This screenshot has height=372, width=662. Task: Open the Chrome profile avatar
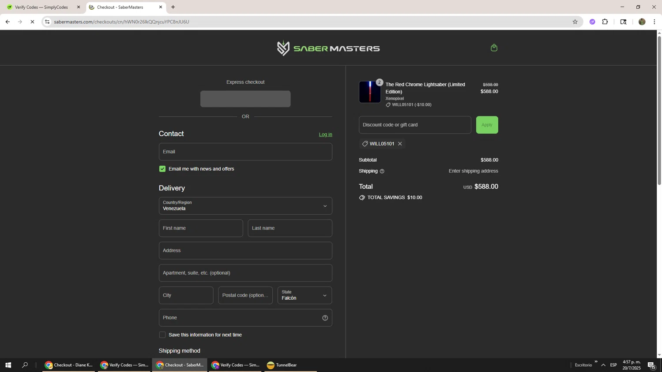(x=642, y=22)
